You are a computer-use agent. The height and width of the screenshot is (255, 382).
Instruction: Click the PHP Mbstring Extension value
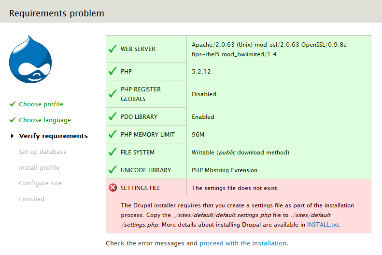[225, 170]
